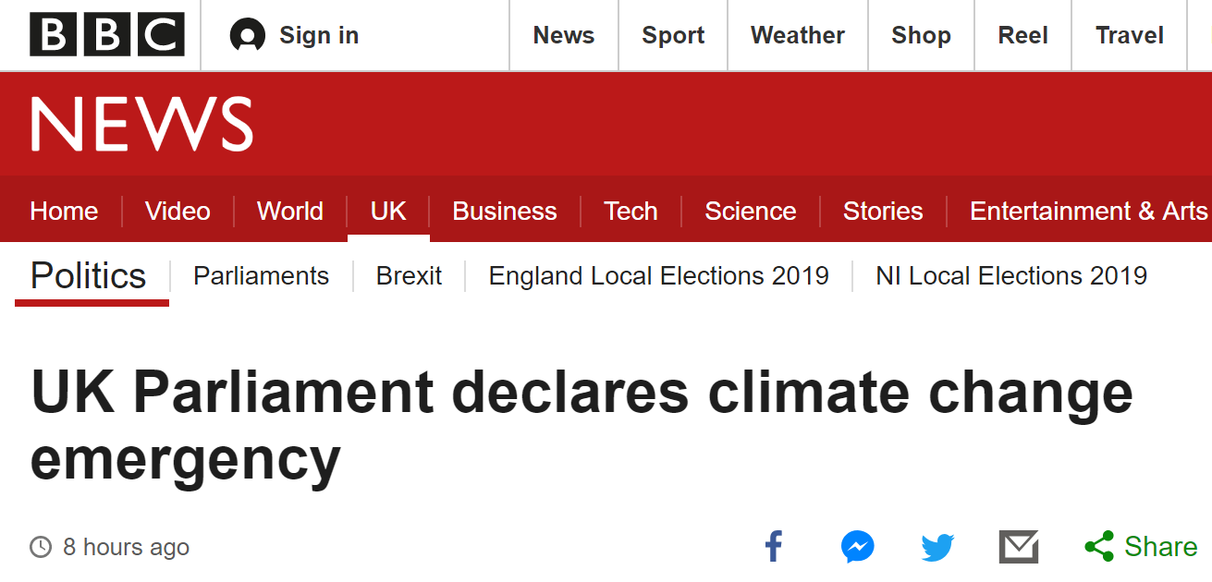Share article on Twitter
The width and height of the screenshot is (1212, 582).
(x=937, y=547)
